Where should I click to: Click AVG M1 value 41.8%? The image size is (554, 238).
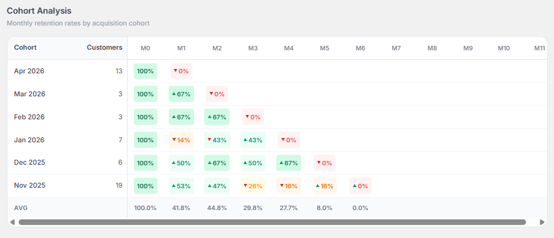click(x=181, y=208)
